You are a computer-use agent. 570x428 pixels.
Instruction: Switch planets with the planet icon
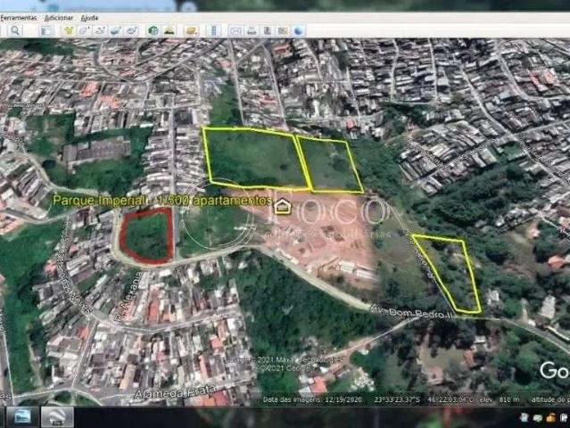tap(191, 30)
